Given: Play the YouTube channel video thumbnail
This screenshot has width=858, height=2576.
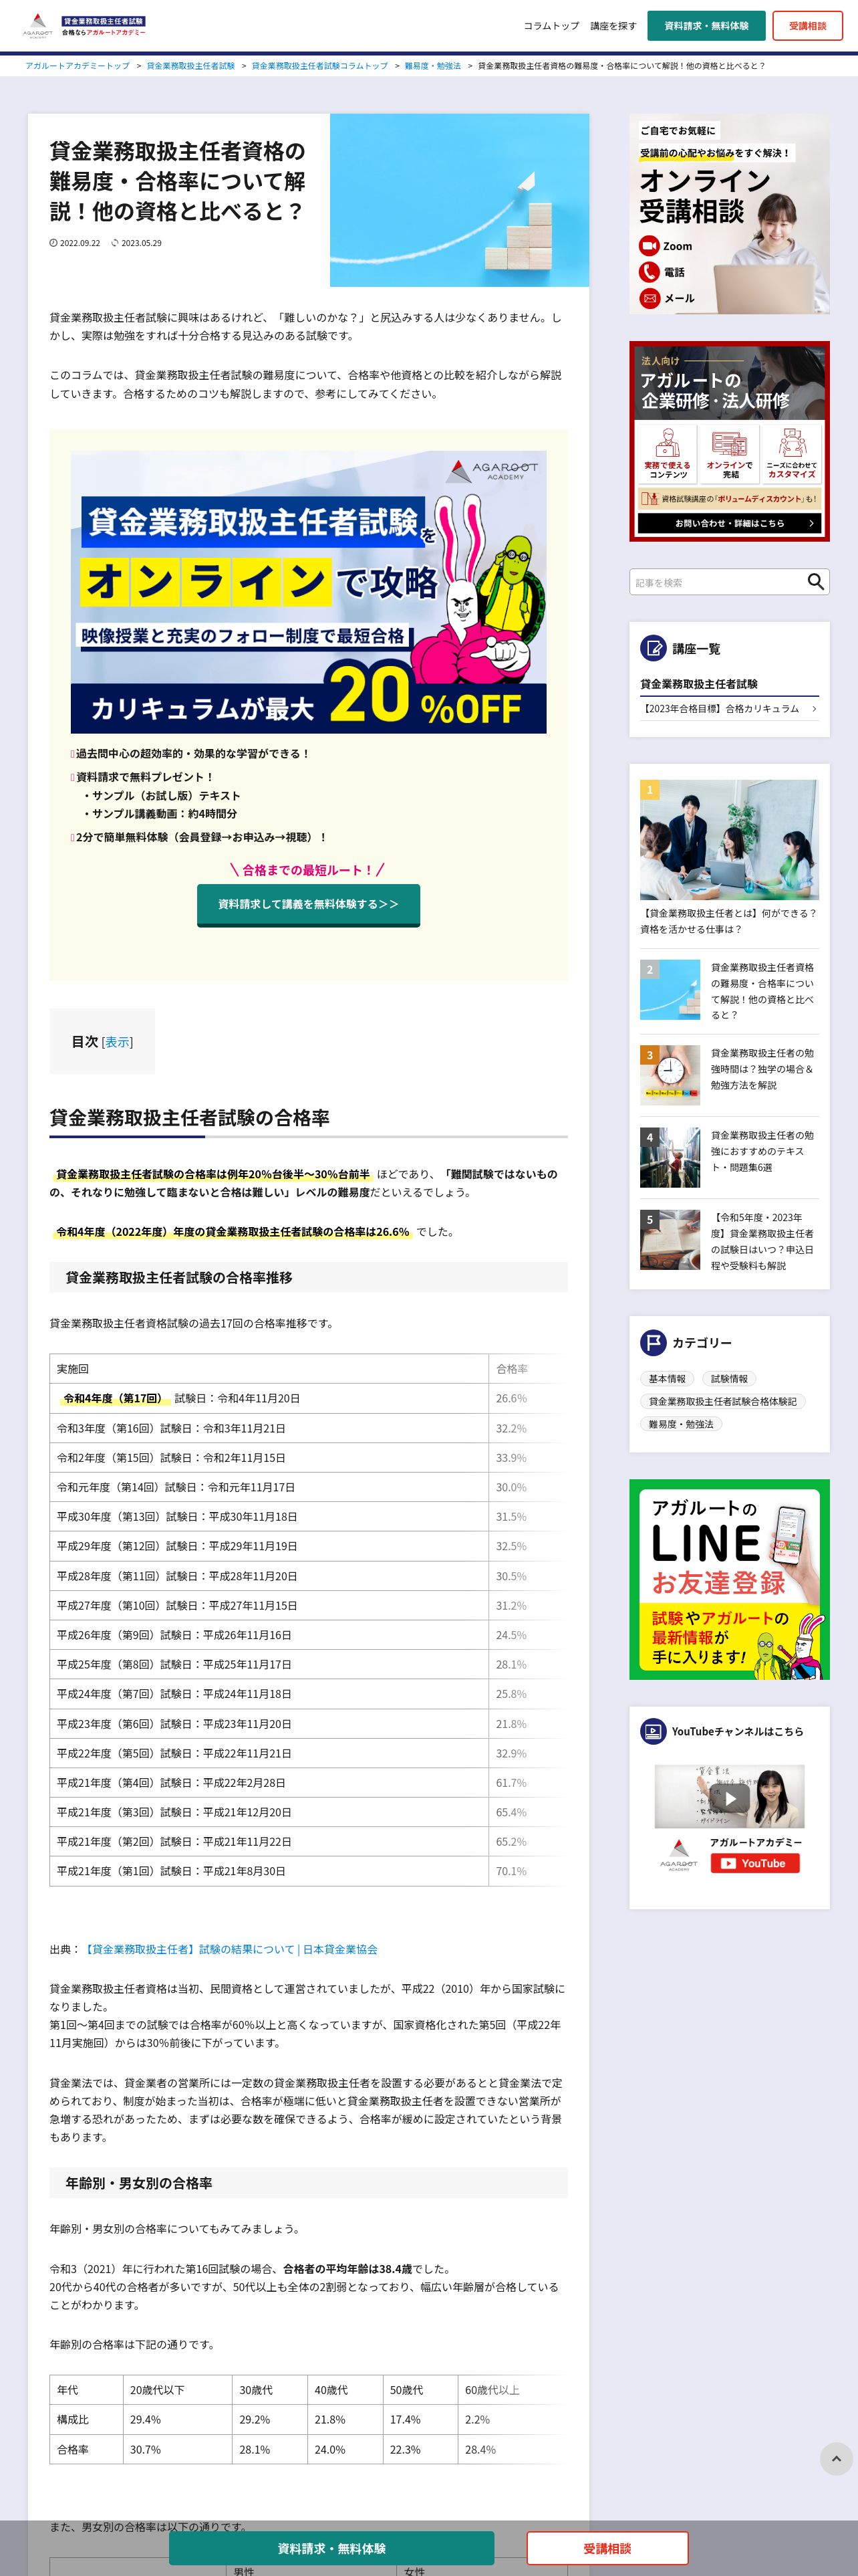Looking at the screenshot, I should point(729,1797).
